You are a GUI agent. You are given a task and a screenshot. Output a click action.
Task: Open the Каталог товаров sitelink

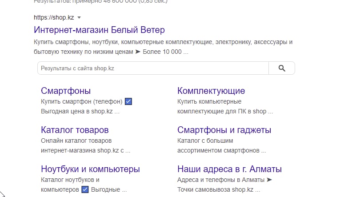click(75, 130)
